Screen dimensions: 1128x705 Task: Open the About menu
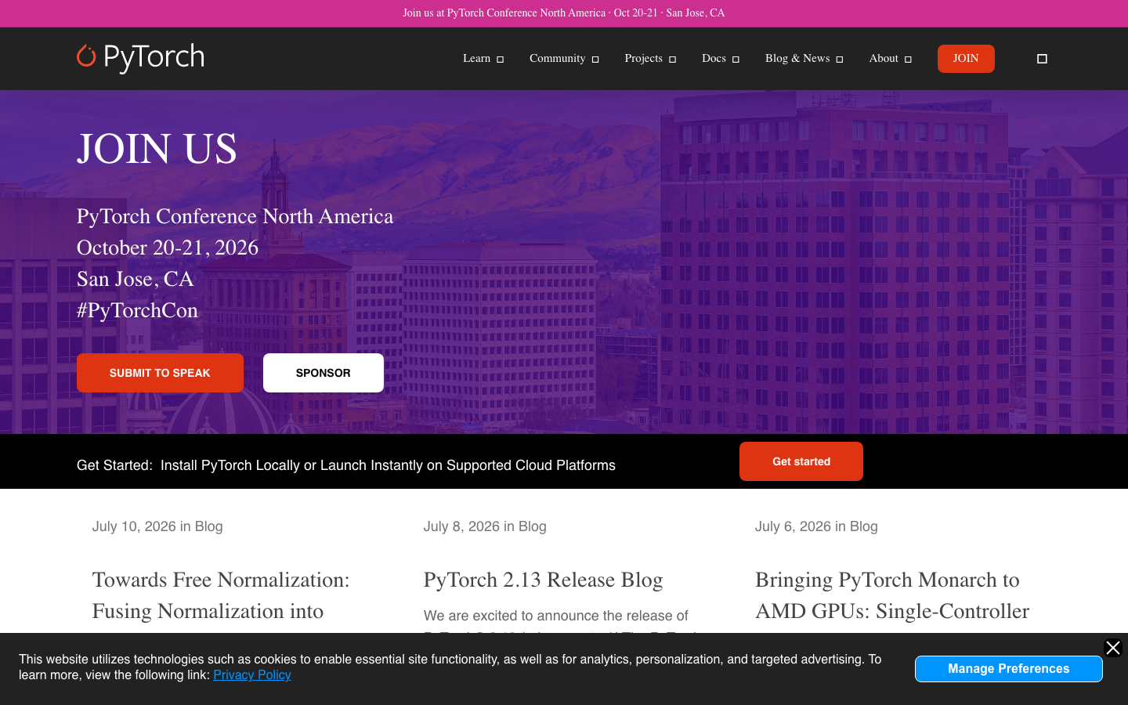(884, 59)
